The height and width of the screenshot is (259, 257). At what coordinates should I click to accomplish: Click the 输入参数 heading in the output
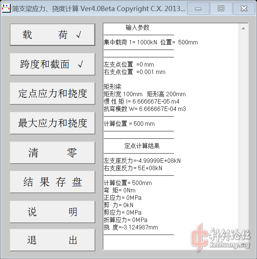click(x=137, y=28)
